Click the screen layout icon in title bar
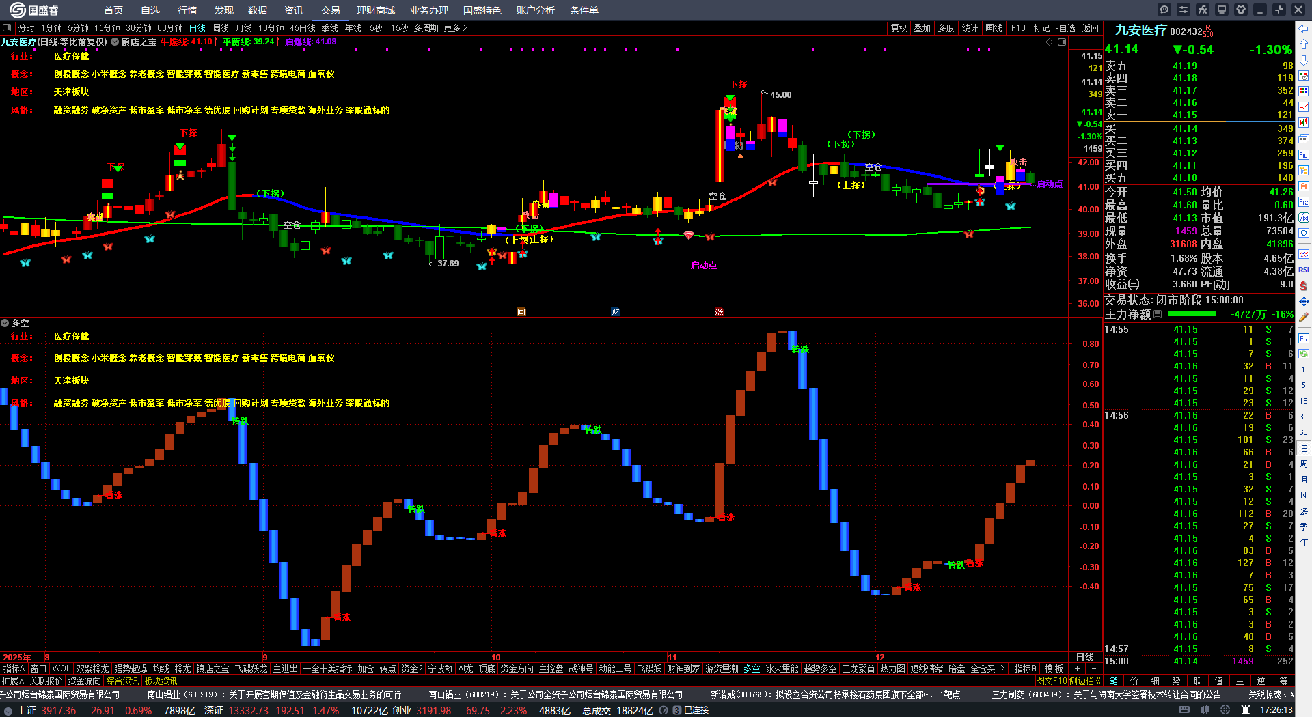 (x=1222, y=10)
